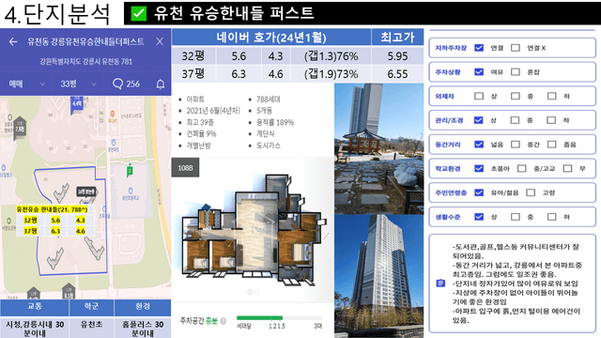Check 지하주차장 연결 X checkbox
Screen dimensions: 601x338
(x=516, y=48)
